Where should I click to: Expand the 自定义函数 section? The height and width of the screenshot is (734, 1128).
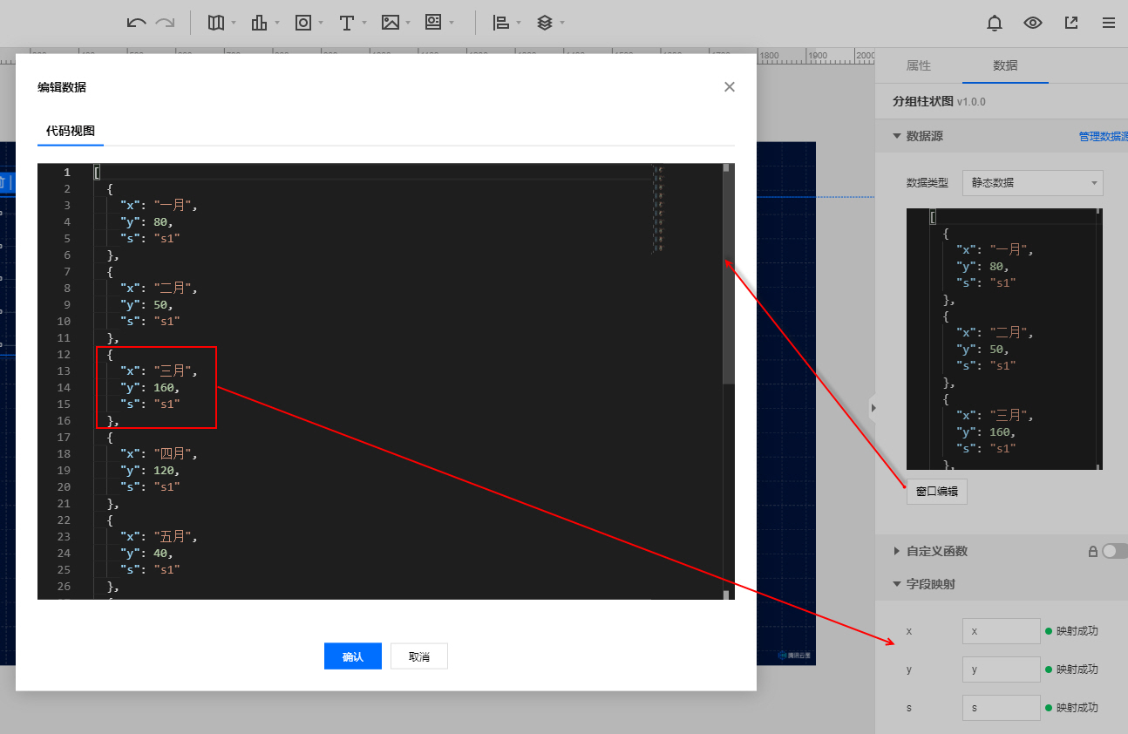tap(897, 551)
